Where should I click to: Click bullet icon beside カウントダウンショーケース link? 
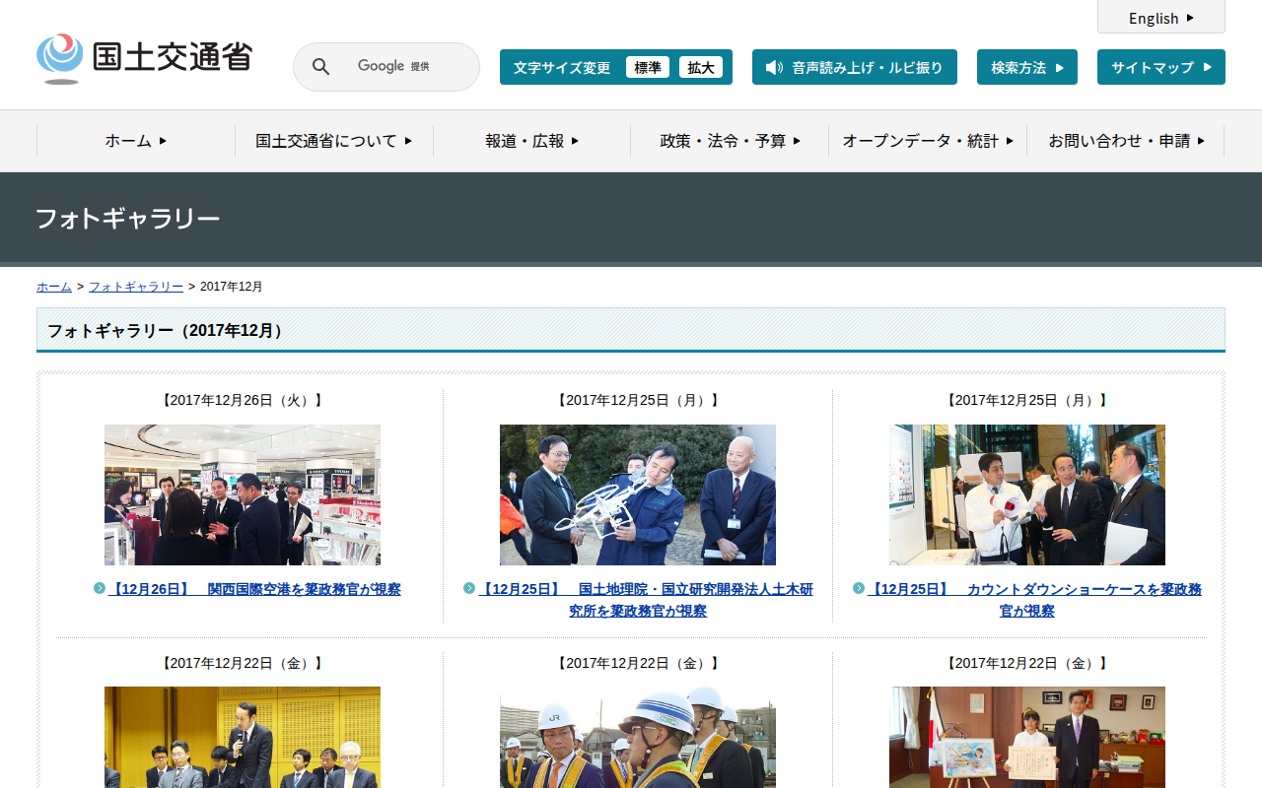point(859,588)
